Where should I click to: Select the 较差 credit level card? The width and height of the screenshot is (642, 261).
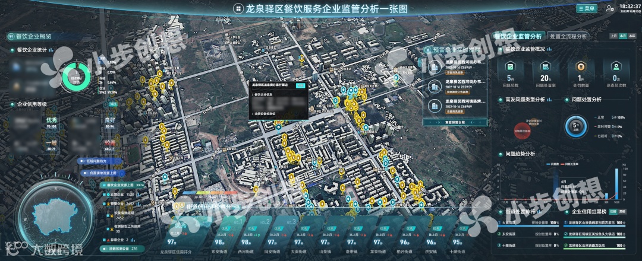pyautogui.click(x=110, y=145)
